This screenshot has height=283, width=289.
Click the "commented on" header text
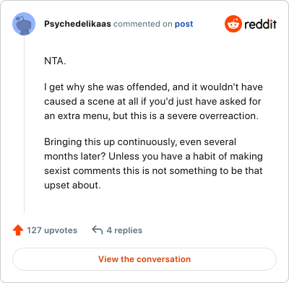click(143, 24)
